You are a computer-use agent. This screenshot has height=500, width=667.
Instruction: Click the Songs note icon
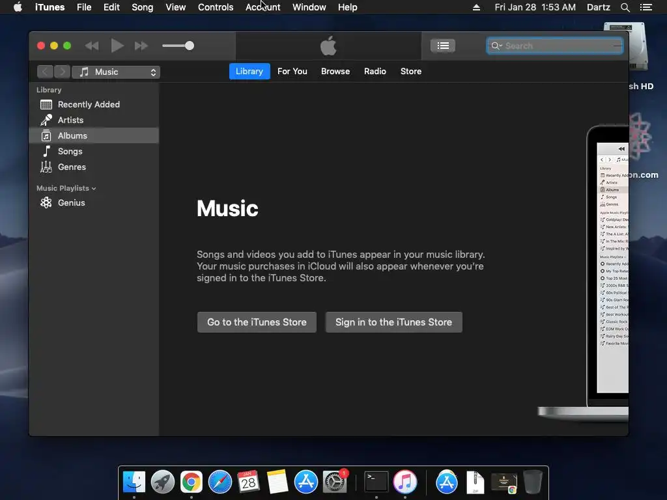pyautogui.click(x=46, y=151)
